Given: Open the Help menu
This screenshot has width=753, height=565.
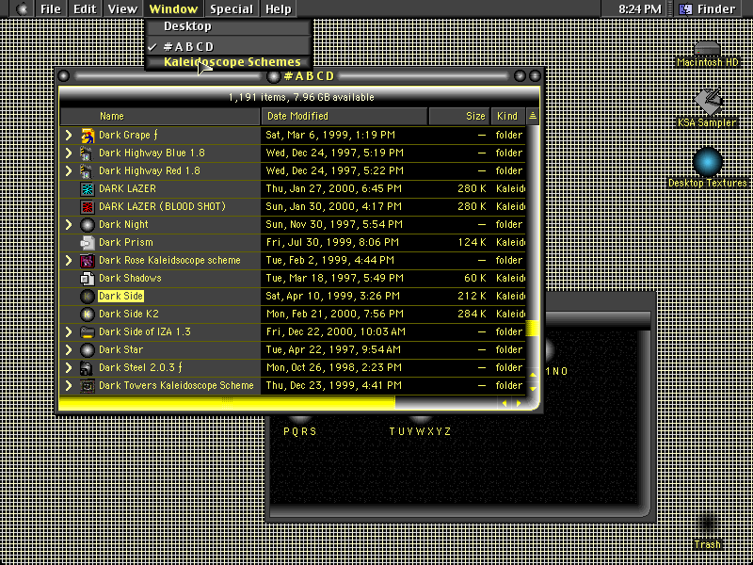Looking at the screenshot, I should [278, 8].
